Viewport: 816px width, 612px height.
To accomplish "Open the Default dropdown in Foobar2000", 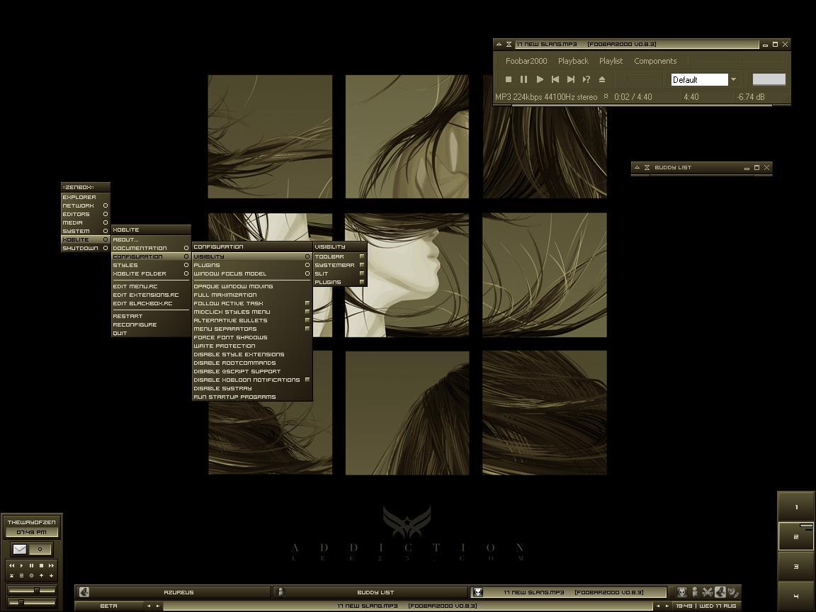I will (733, 79).
